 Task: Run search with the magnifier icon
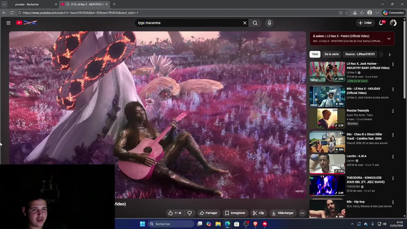tap(255, 23)
